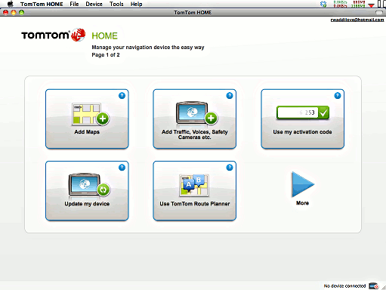Click the globe sync menu bar icon
This screenshot has height=290, width=386.
[x=323, y=4]
